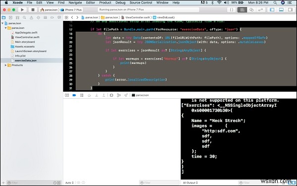Click Step Out in debug bar
The image size is (297, 186).
(104, 95)
